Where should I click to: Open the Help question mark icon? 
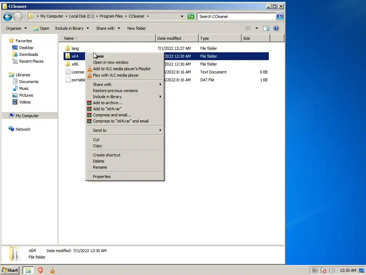276,28
